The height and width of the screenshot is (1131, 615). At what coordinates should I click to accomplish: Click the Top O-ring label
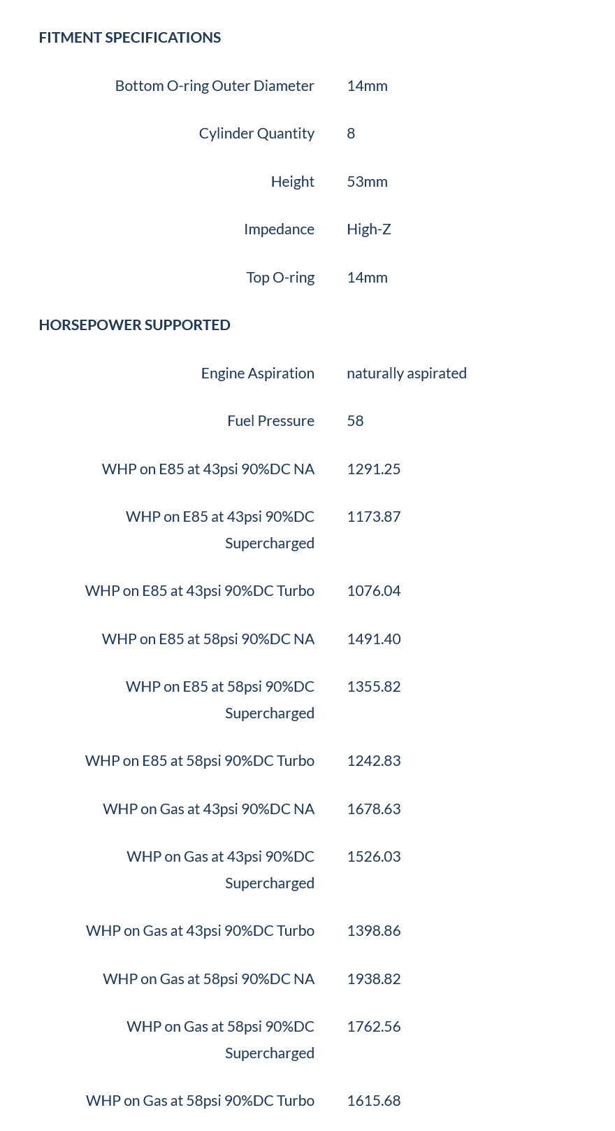tap(280, 278)
